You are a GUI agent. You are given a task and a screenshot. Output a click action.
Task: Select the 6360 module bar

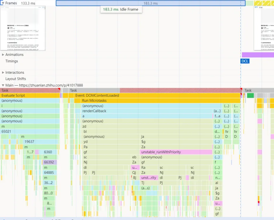click(x=49, y=152)
